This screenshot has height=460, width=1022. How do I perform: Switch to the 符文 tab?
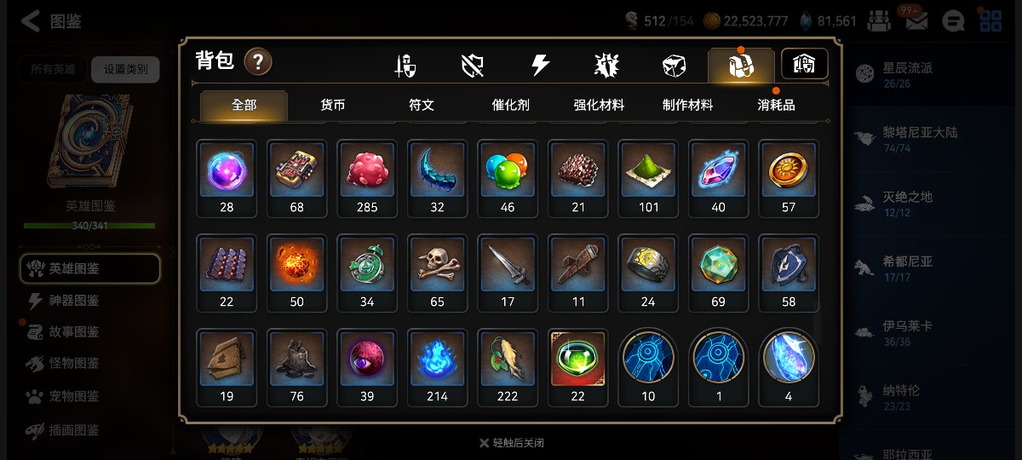[422, 105]
